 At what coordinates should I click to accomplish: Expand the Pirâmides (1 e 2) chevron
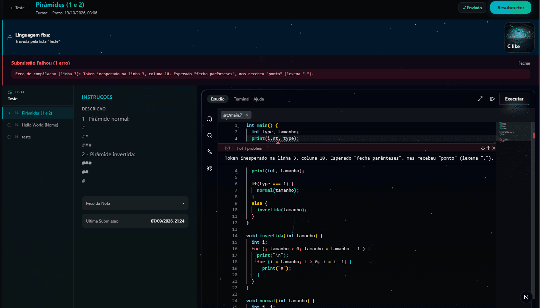(9, 113)
